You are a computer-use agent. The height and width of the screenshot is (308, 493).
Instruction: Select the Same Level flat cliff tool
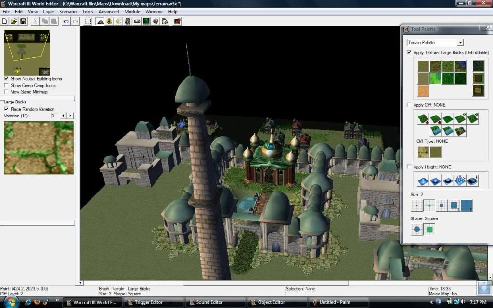448,119
